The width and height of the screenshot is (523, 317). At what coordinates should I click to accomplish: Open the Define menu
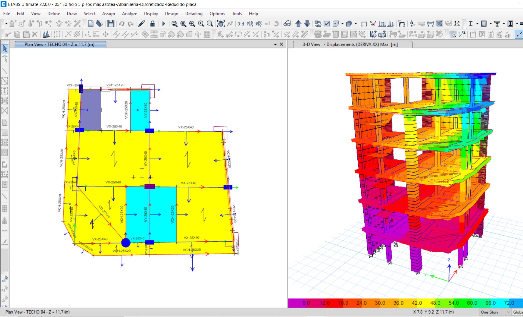pos(54,14)
